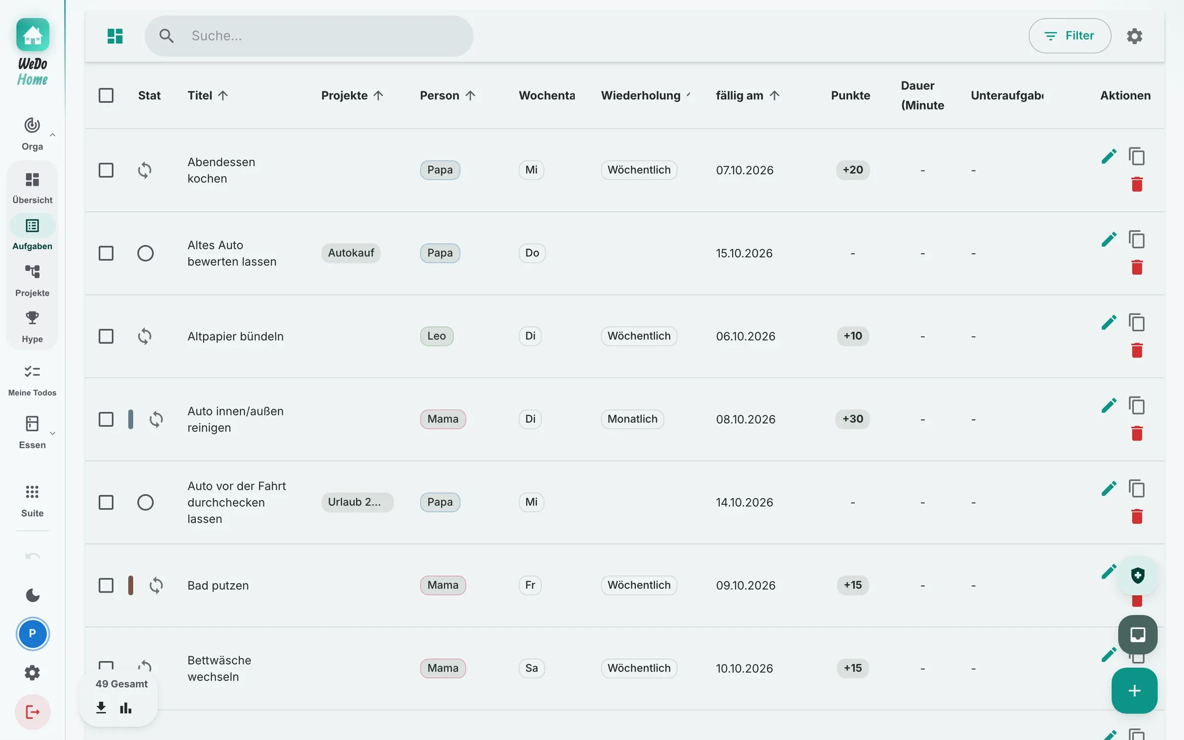Collapse the Orga sidebar section

[x=52, y=134]
